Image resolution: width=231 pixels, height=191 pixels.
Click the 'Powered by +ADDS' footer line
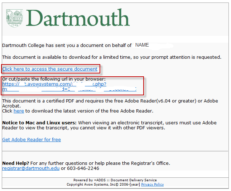coord(115,180)
